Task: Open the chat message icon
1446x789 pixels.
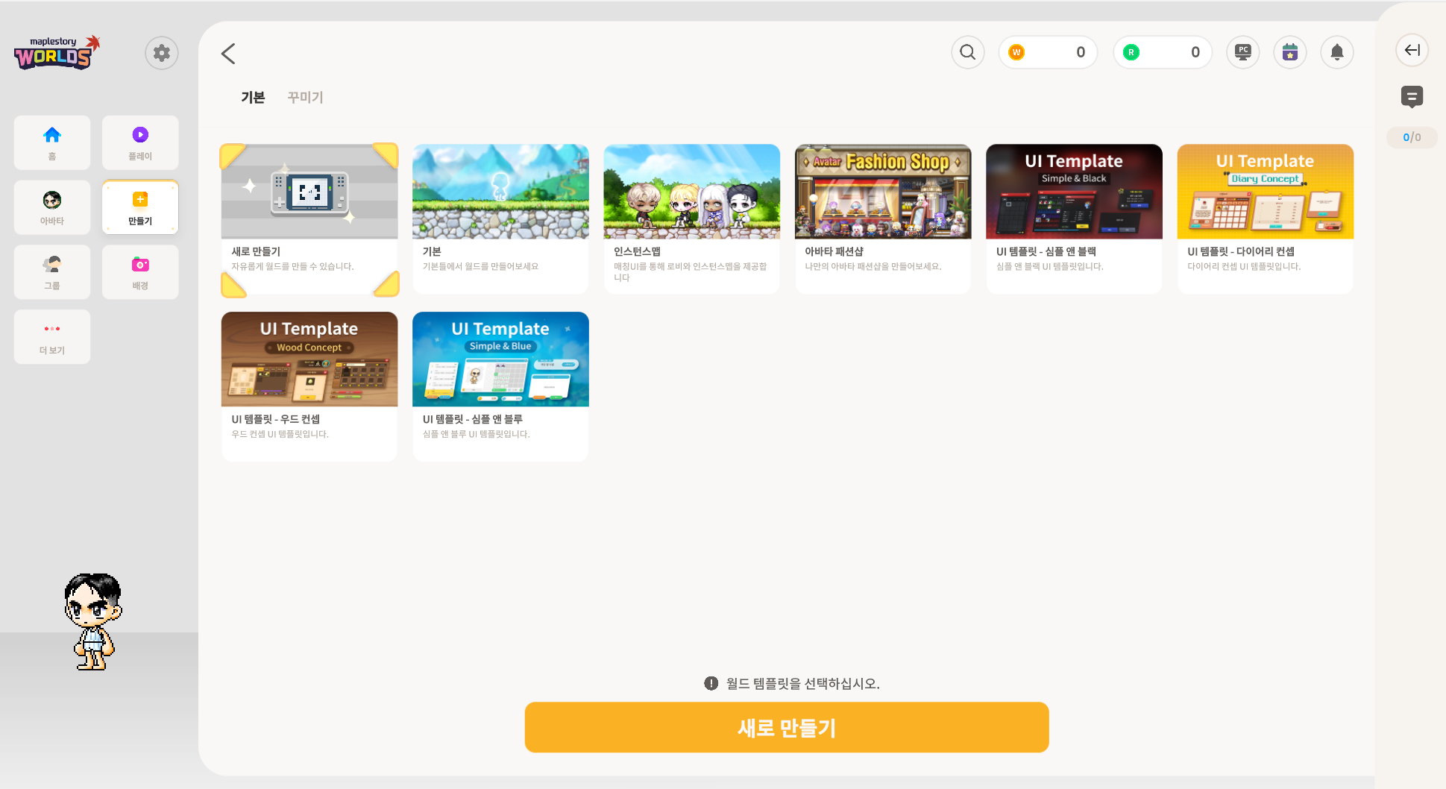Action: click(1412, 97)
